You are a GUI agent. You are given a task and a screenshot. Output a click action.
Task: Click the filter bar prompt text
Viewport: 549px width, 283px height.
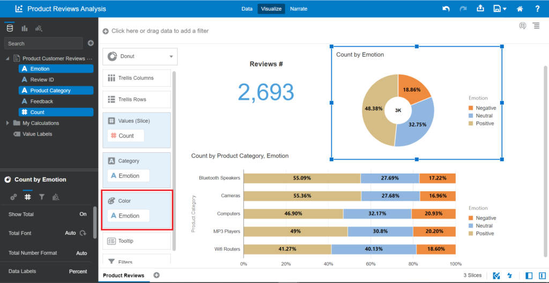click(x=160, y=31)
